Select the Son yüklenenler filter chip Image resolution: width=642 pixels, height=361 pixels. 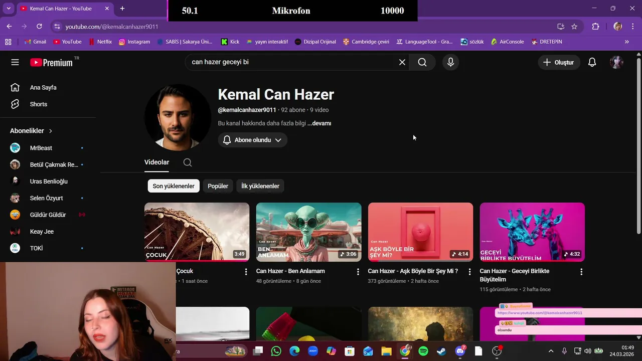[x=174, y=186]
